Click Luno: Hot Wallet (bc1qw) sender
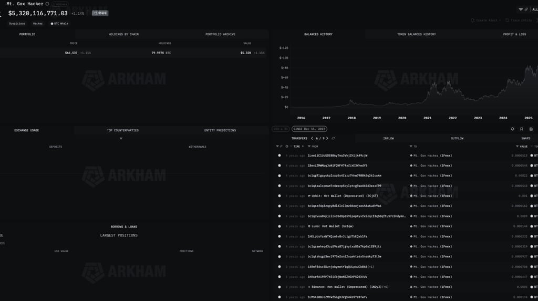This screenshot has height=301, width=538. [330, 226]
